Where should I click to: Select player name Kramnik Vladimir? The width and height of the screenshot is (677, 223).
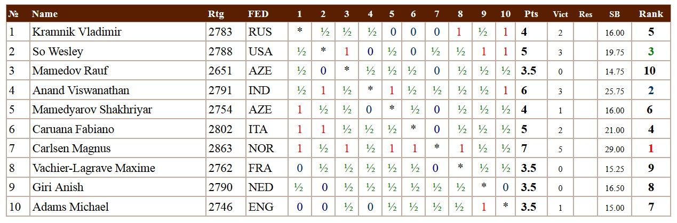point(77,32)
